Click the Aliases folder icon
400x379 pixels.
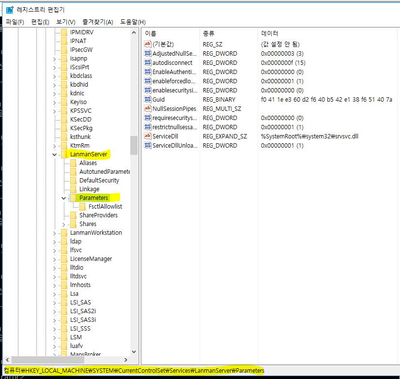point(74,163)
